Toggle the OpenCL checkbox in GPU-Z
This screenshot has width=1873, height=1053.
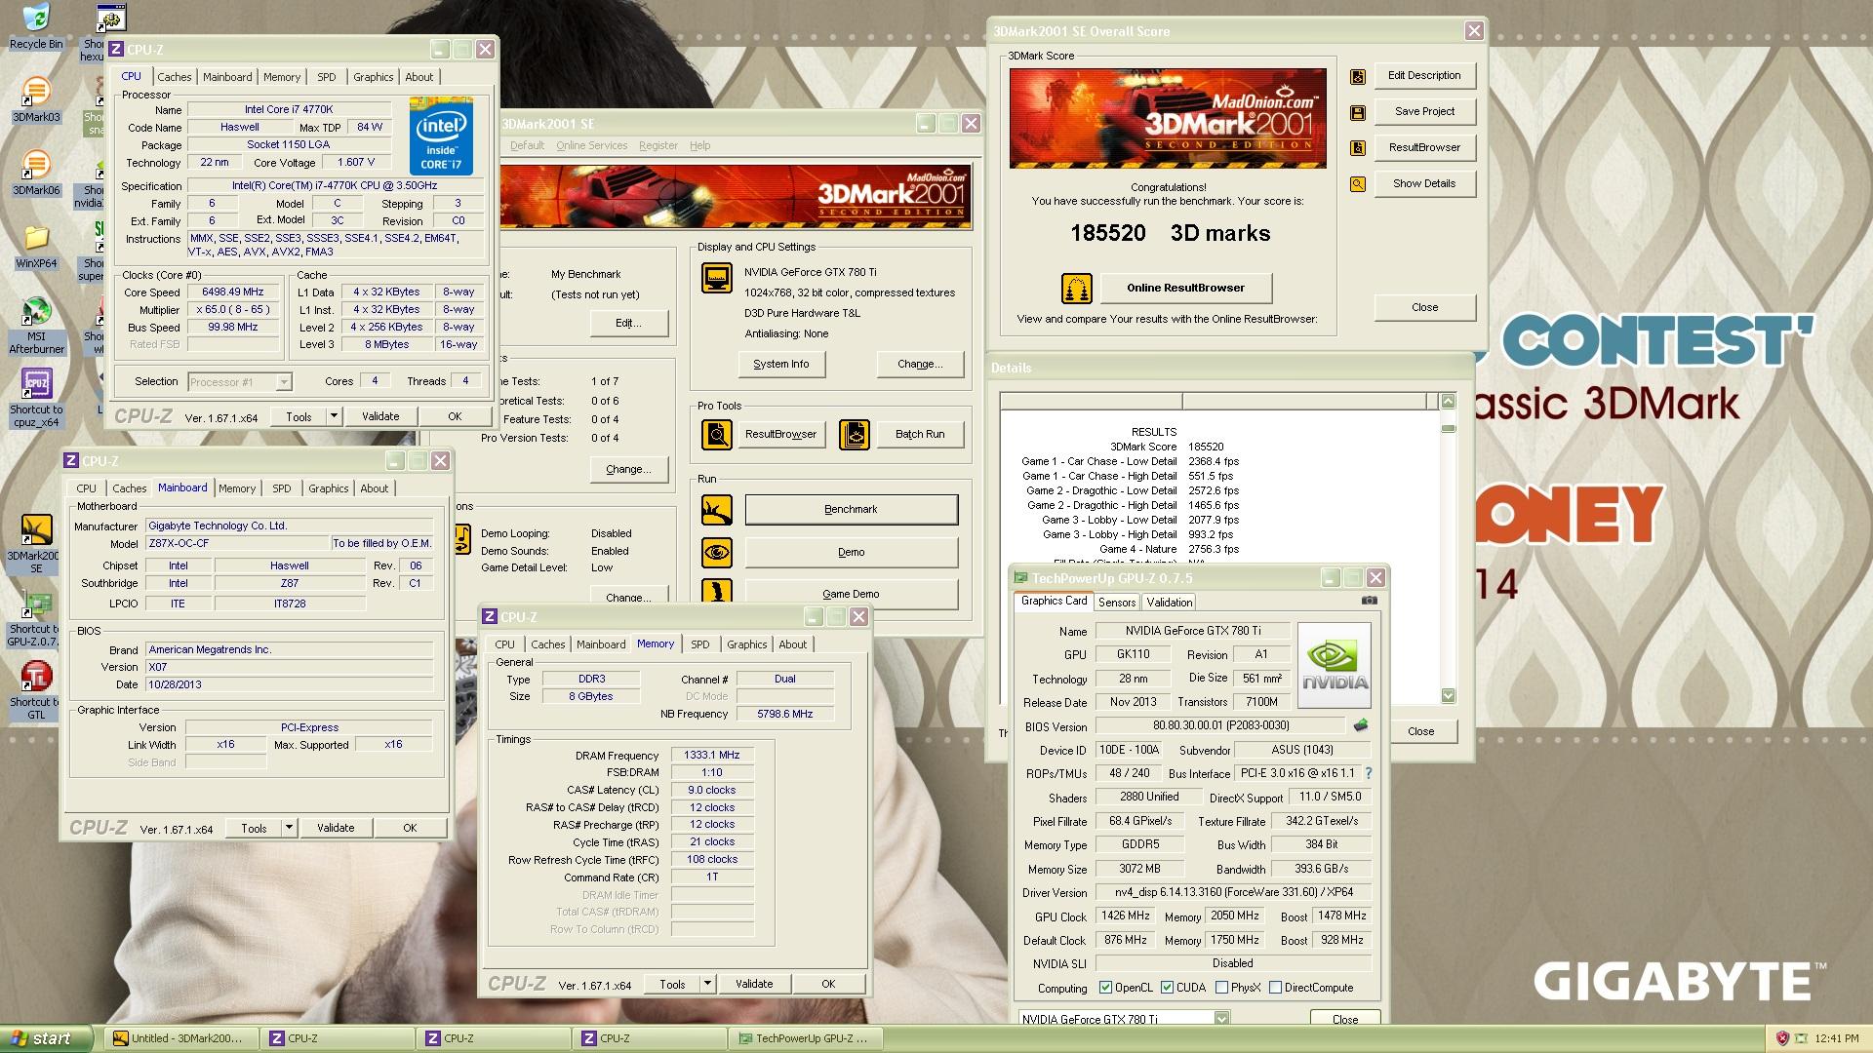tap(1105, 988)
